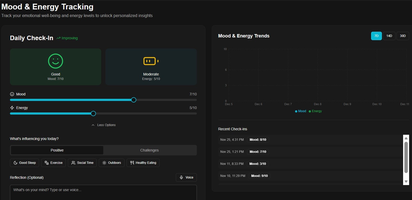Switch to the Challenges tab

click(x=149, y=150)
